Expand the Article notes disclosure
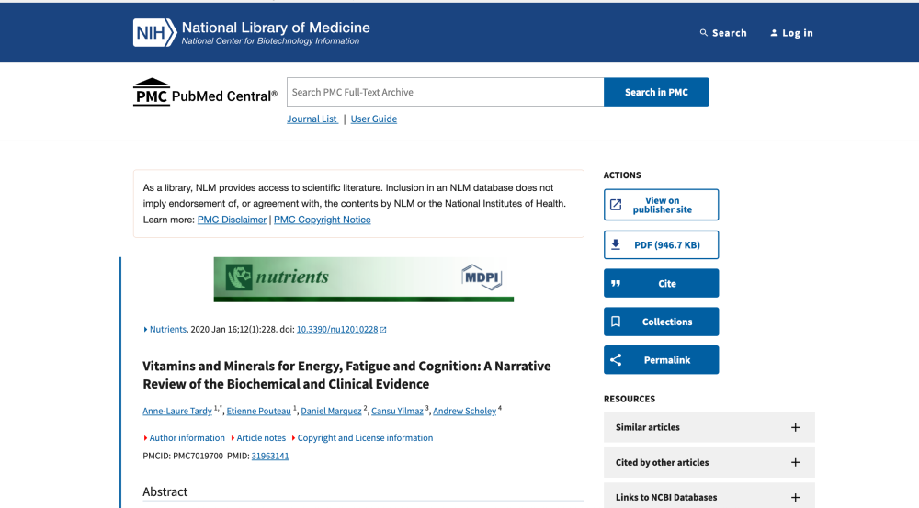Screen dimensions: 919x508 [258, 437]
